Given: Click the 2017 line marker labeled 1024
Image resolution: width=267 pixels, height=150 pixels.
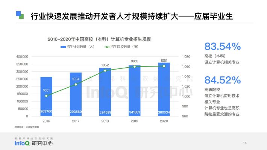Looking at the screenshot, I should pos(76,85).
